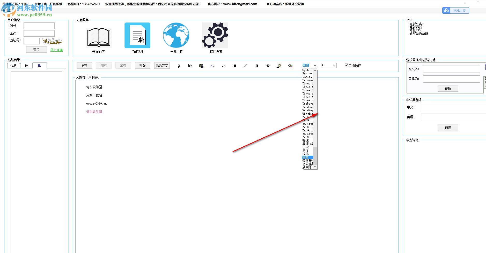This screenshot has height=253, width=486.
Task: Click the 验证码 captcha input field
Action: 32,41
